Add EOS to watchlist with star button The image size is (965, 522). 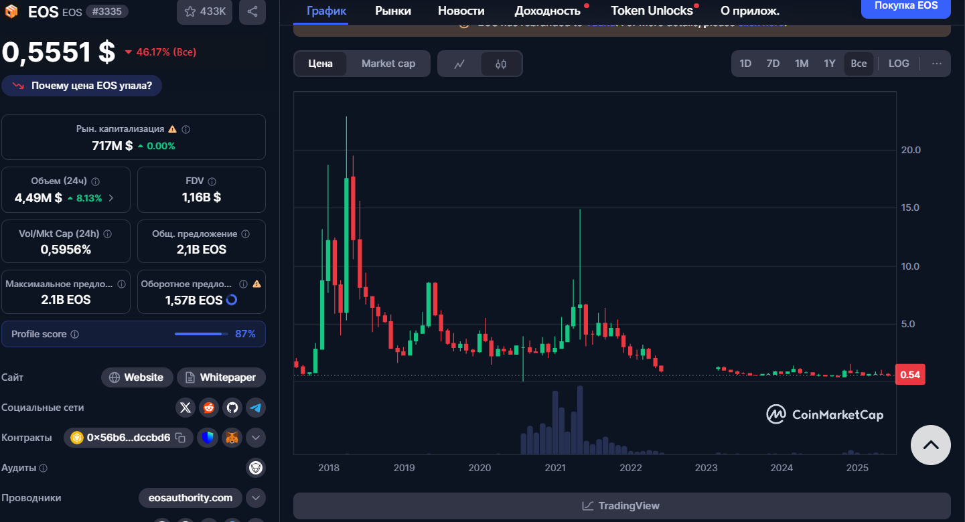pyautogui.click(x=204, y=11)
